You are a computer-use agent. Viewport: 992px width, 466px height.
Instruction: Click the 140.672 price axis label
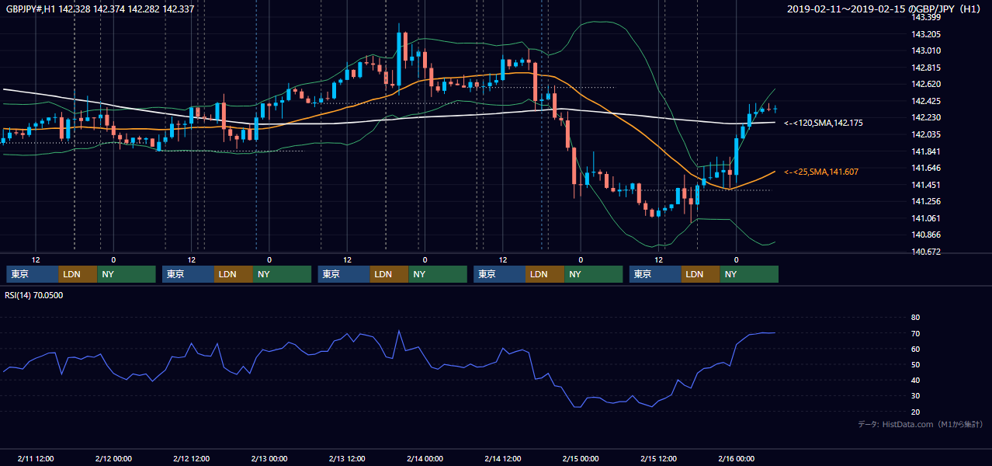(x=925, y=252)
